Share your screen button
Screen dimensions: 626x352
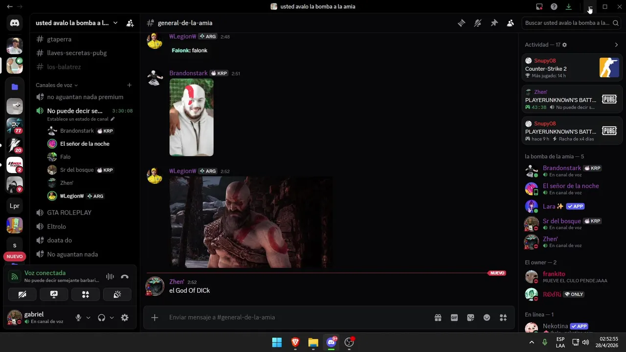[x=54, y=294]
